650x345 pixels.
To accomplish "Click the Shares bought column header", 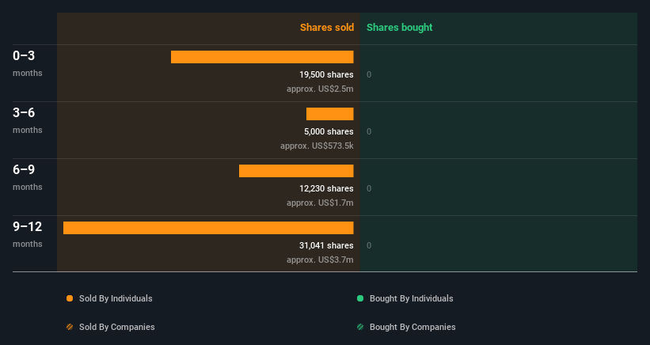I will click(x=399, y=28).
